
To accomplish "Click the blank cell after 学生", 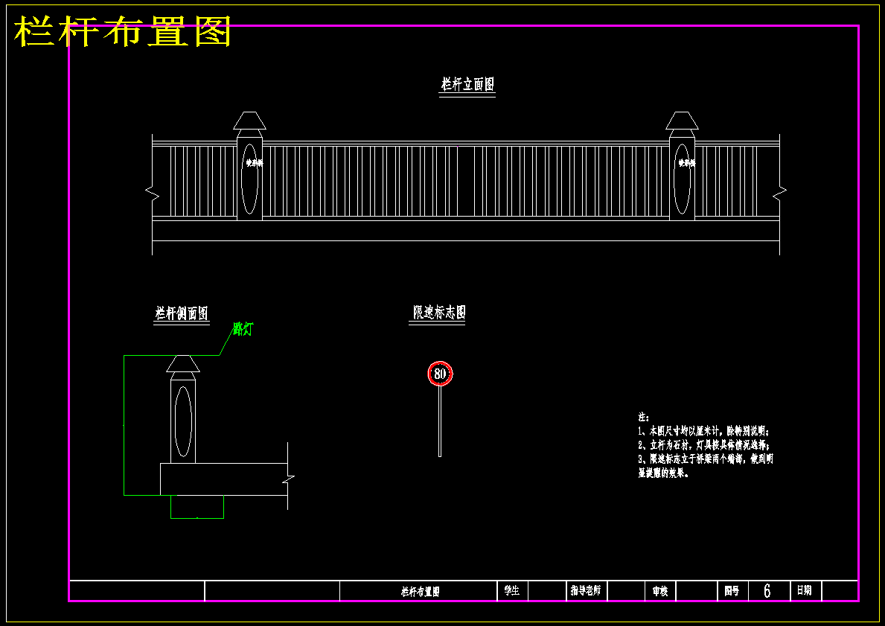I will 547,590.
